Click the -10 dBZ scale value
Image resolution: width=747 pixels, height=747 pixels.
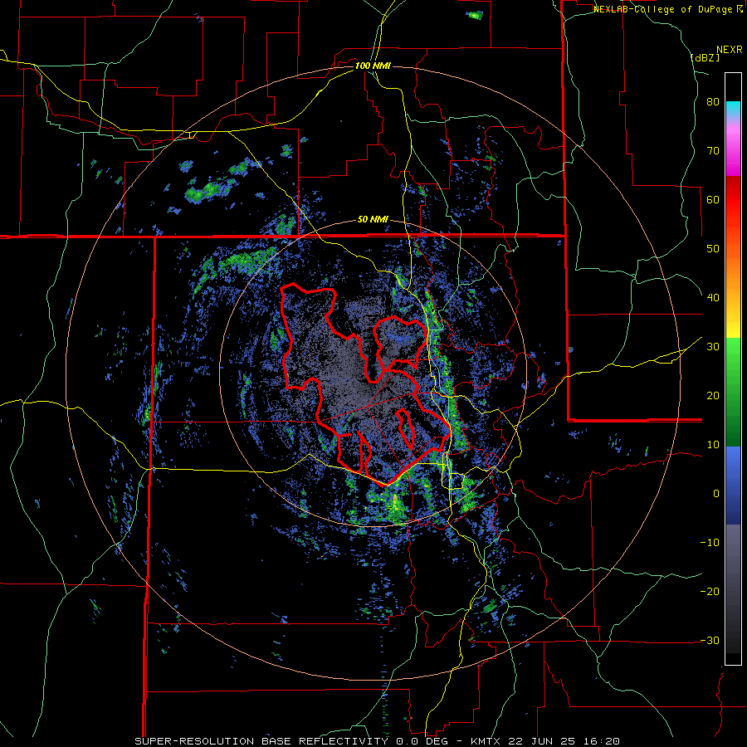click(x=710, y=543)
